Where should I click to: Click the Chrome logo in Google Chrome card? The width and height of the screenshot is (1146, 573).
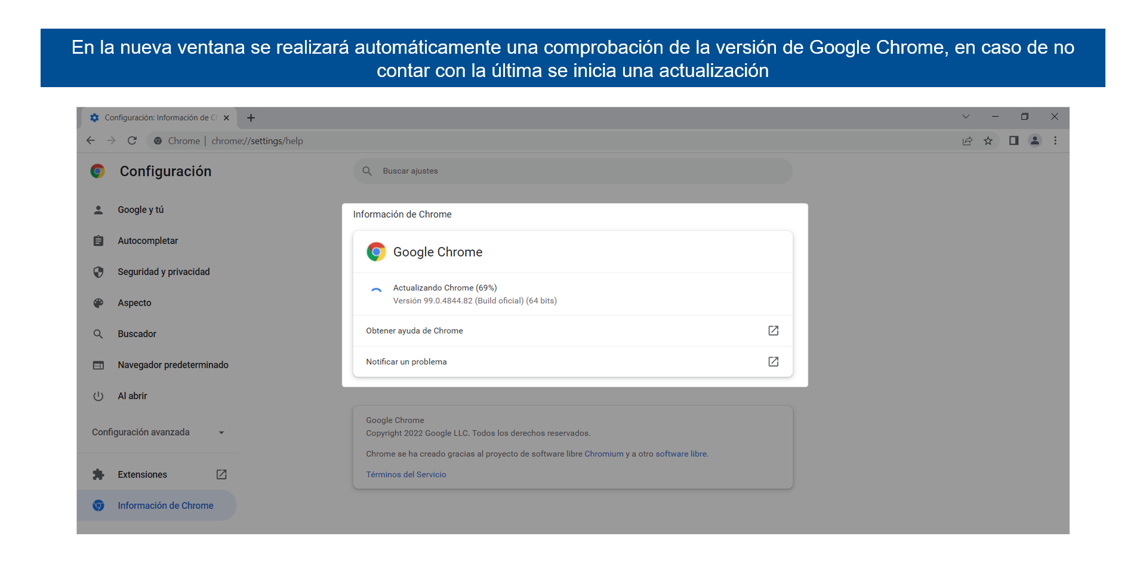tap(376, 252)
